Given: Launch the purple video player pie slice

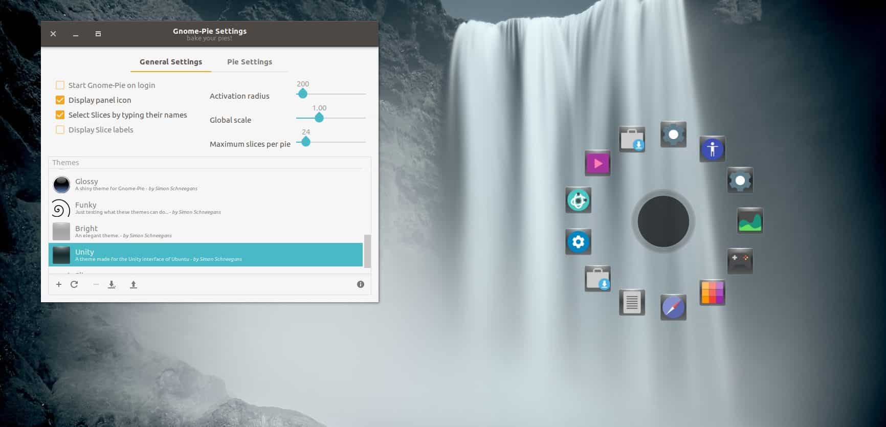Looking at the screenshot, I should click(597, 164).
